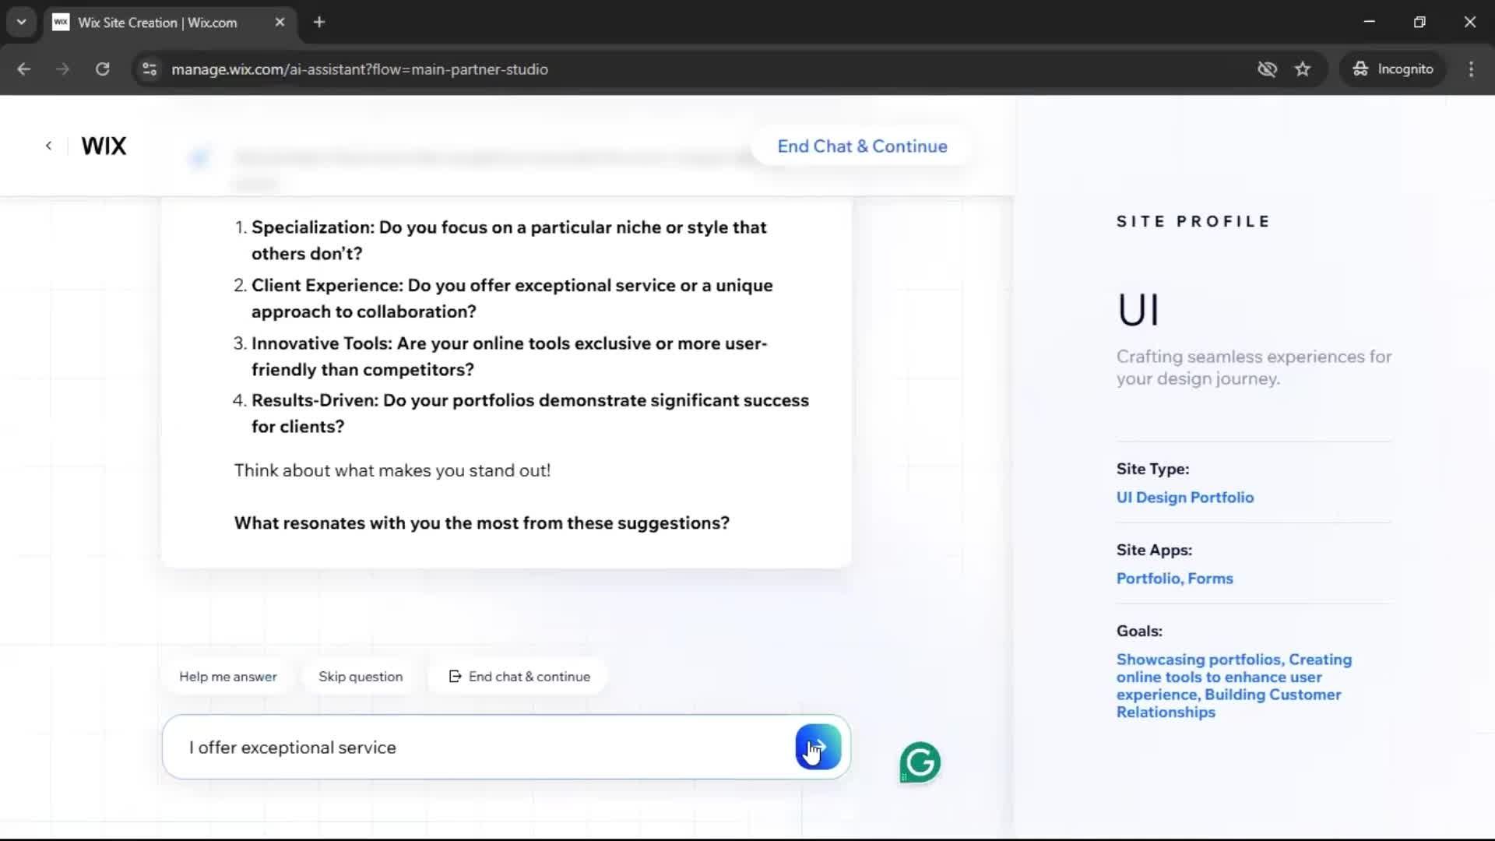Screen dimensions: 1495x841
Task: Open Chrome three-dot menu
Action: point(1471,69)
